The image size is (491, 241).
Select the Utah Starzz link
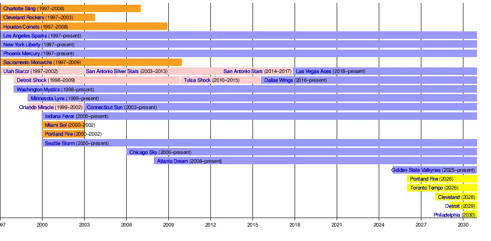coord(16,71)
